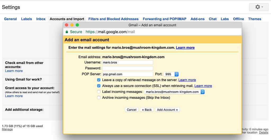
Task: Switch to the Add-ons tab
Action: pos(197,19)
